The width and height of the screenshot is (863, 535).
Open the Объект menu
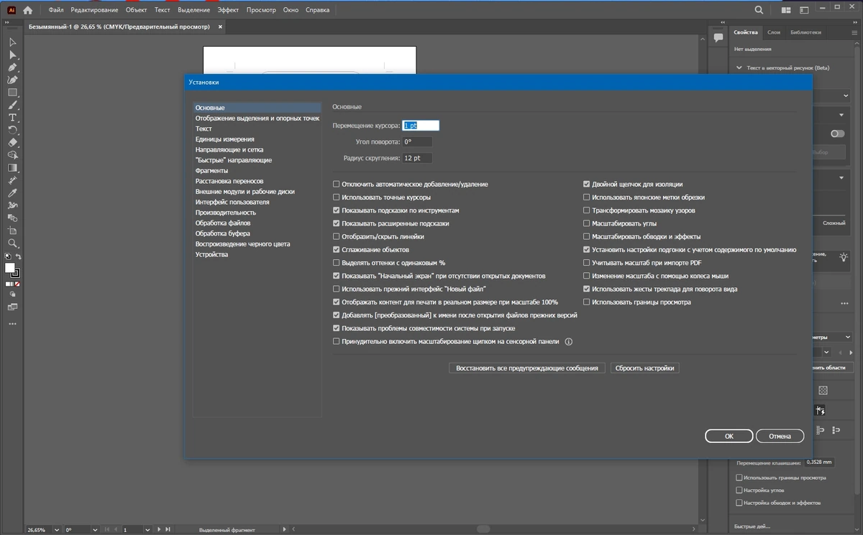click(x=136, y=10)
